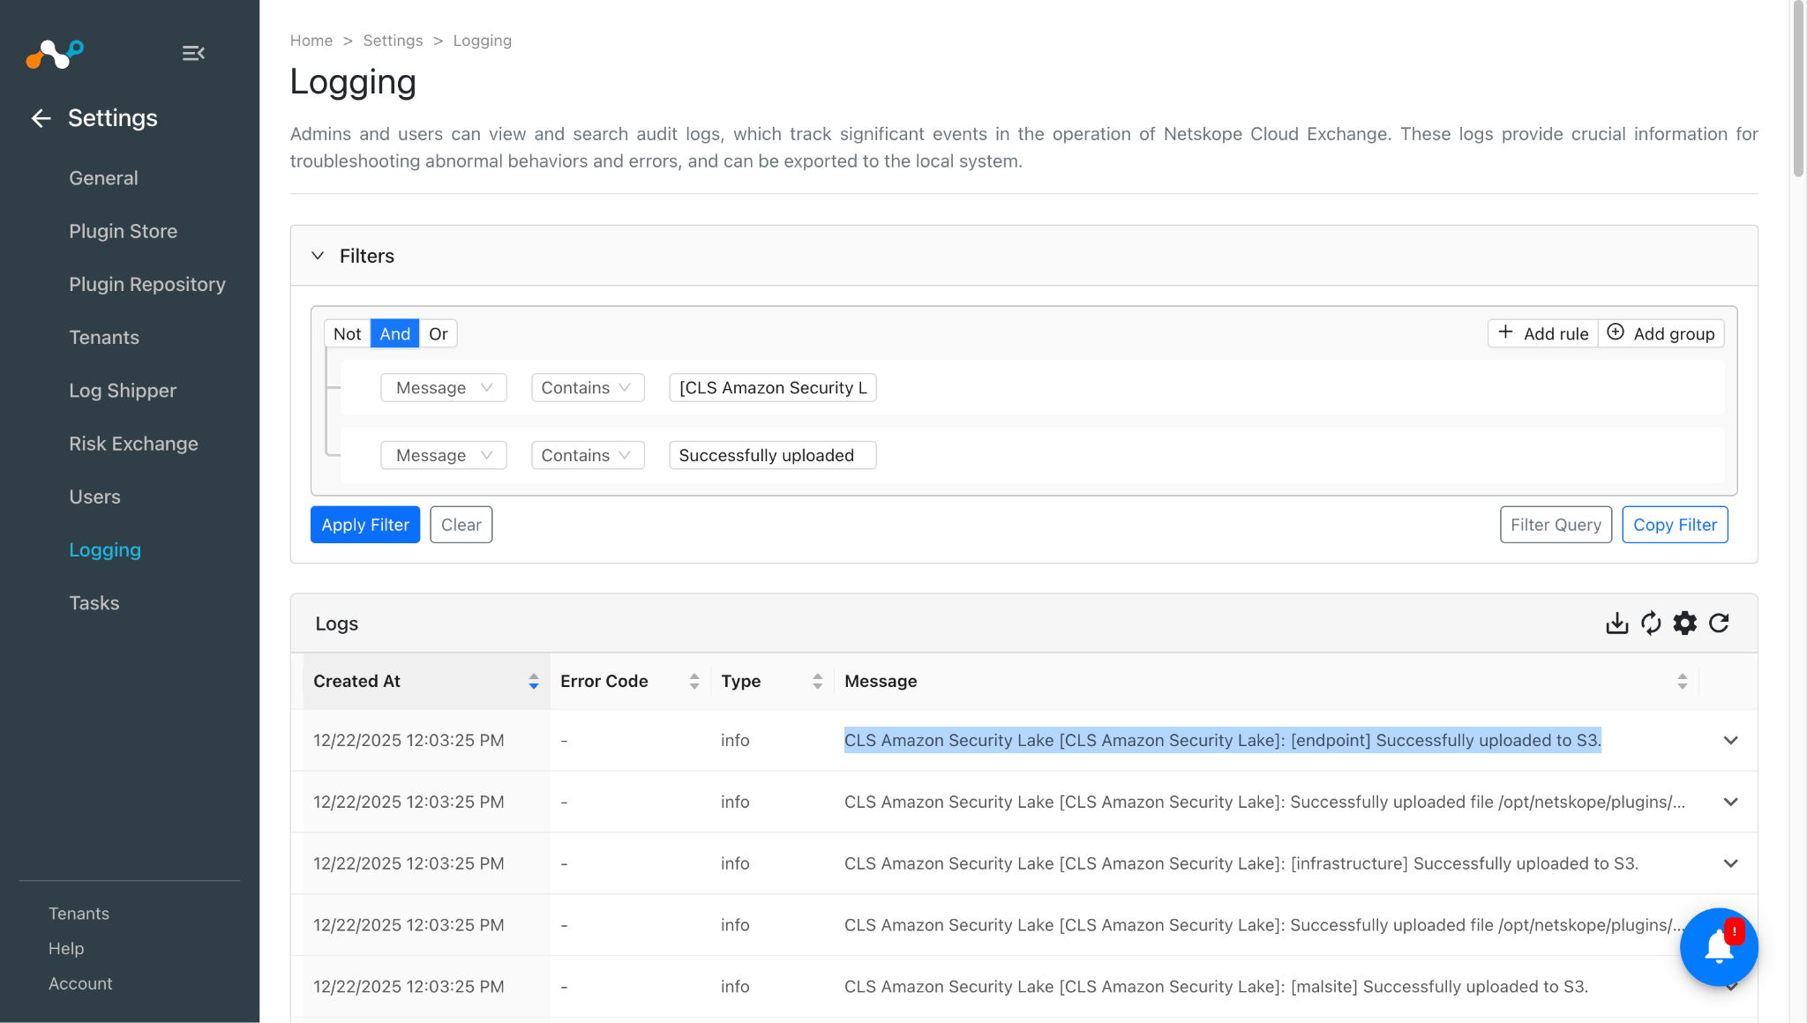Open the notifications bell button

point(1719,946)
